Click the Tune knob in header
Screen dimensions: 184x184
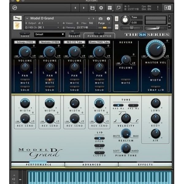click(125, 20)
